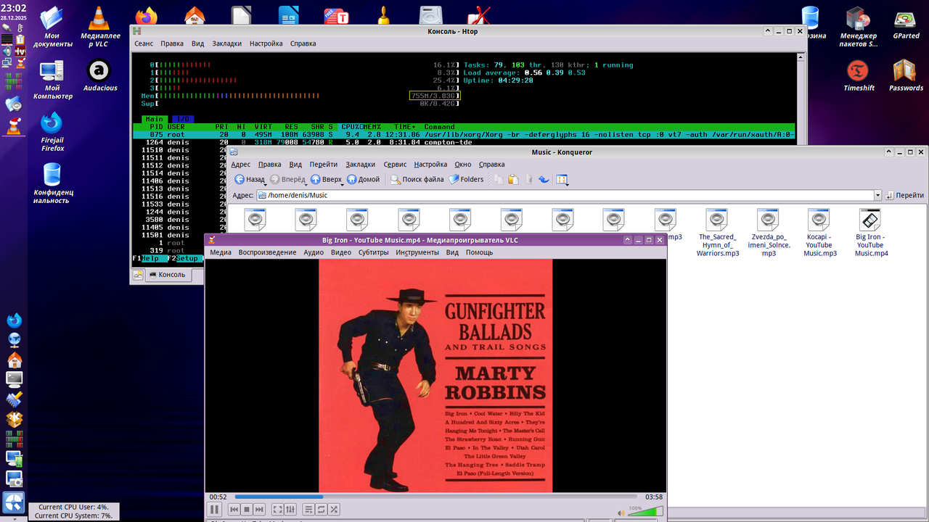Image resolution: width=929 pixels, height=522 pixels.
Task: Launch GParted desktop shortcut
Action: pyautogui.click(x=906, y=23)
